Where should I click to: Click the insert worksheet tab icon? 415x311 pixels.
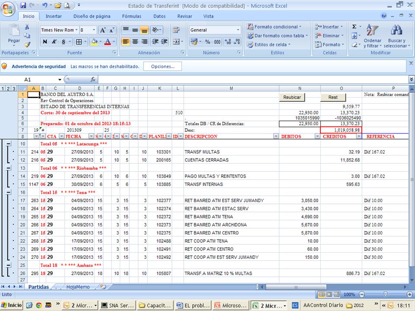[103, 287]
